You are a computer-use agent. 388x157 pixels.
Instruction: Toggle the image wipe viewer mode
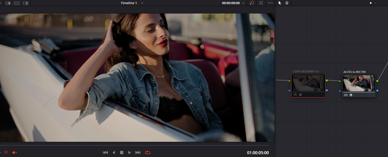(8, 3)
